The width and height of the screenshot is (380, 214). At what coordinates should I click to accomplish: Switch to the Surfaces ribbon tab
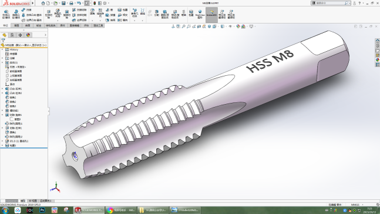[x=28, y=25]
